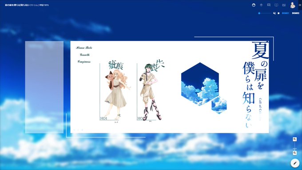Zoom in with the upper magnifier button

pos(295,139)
